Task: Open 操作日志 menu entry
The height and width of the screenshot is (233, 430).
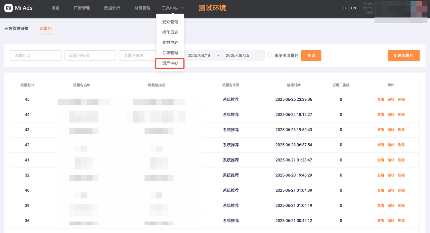Action: pos(170,32)
